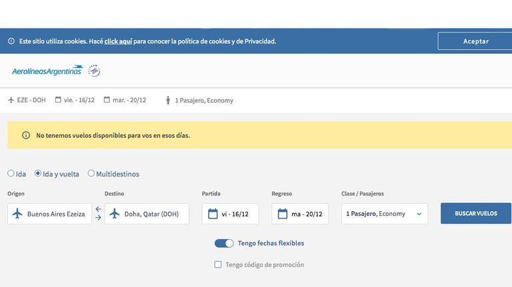Click the passenger icon in summary bar
This screenshot has height=287, width=512.
[x=168, y=100]
